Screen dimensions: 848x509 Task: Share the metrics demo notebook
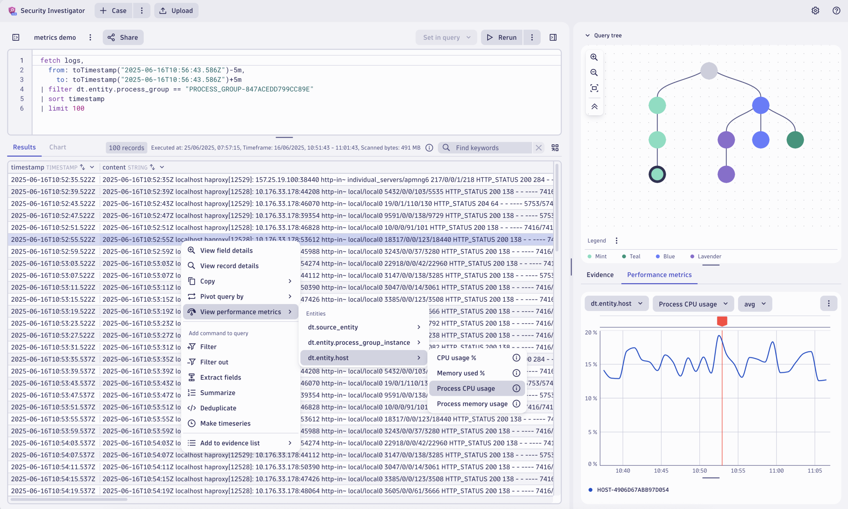click(x=123, y=37)
